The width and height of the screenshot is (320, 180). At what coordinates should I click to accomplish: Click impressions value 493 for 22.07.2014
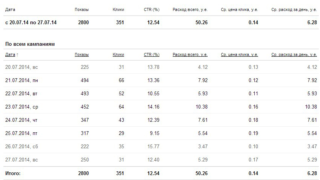(x=85, y=93)
